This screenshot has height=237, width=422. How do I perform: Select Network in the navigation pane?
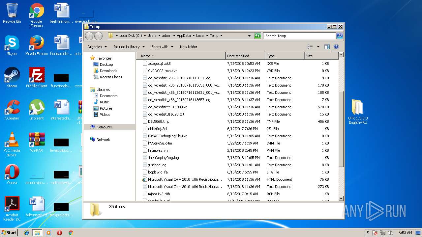[x=103, y=140]
